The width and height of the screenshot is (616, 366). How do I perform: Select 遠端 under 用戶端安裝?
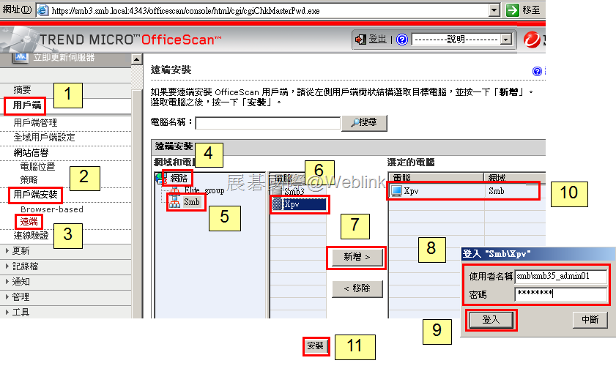click(x=29, y=222)
